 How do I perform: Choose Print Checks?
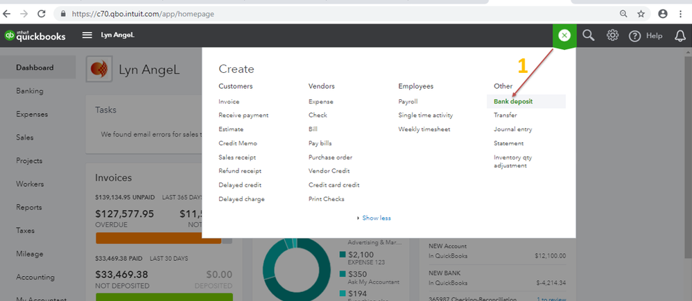click(x=327, y=199)
